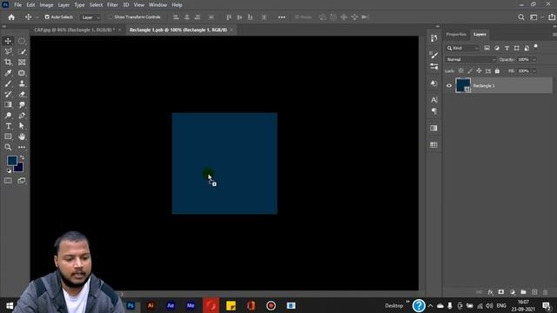Open the Filter menu
Image resolution: width=557 pixels, height=313 pixels.
(x=112, y=5)
